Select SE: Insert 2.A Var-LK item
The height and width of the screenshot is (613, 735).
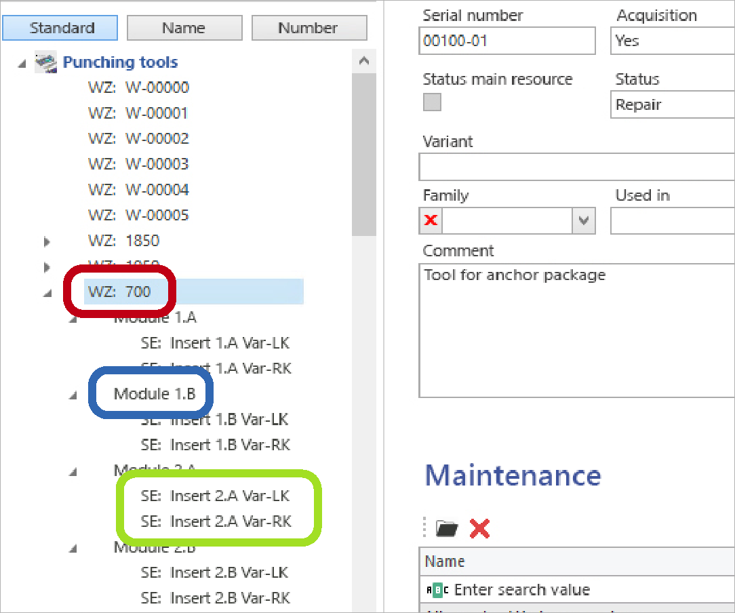coord(215,496)
